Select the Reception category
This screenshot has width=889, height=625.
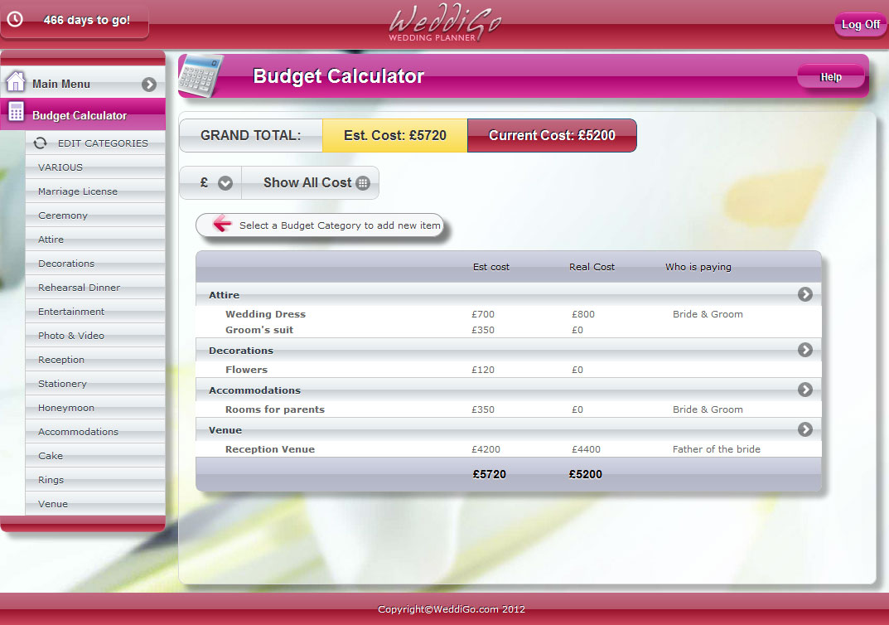click(95, 360)
